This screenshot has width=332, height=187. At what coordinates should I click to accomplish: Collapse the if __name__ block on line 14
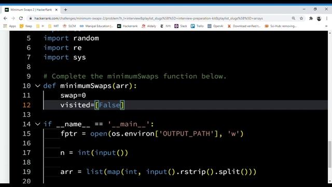(37, 124)
